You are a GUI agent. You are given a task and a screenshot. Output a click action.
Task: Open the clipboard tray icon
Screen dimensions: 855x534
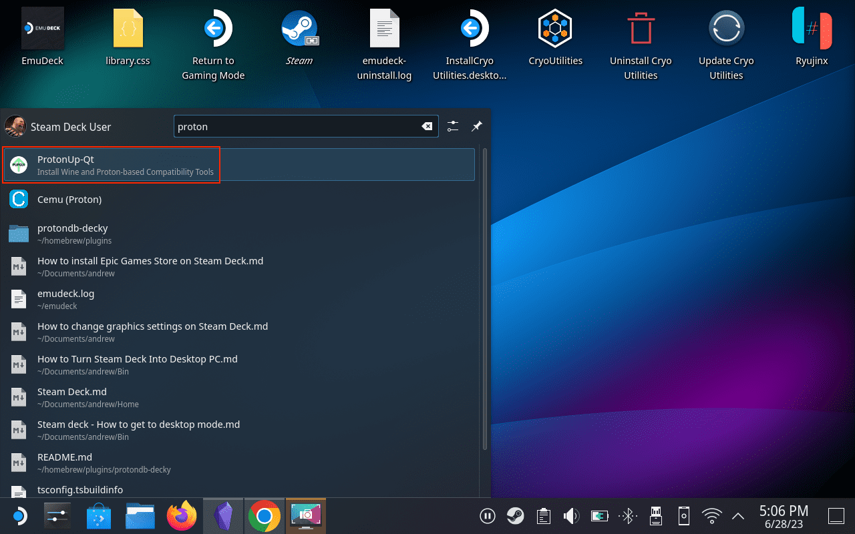(544, 516)
